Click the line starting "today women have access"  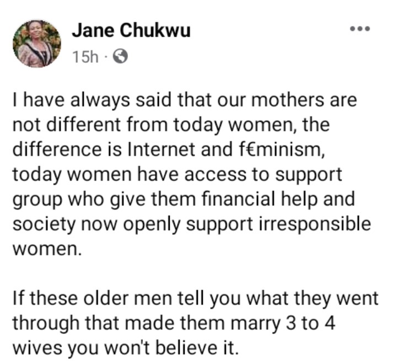pos(177,175)
